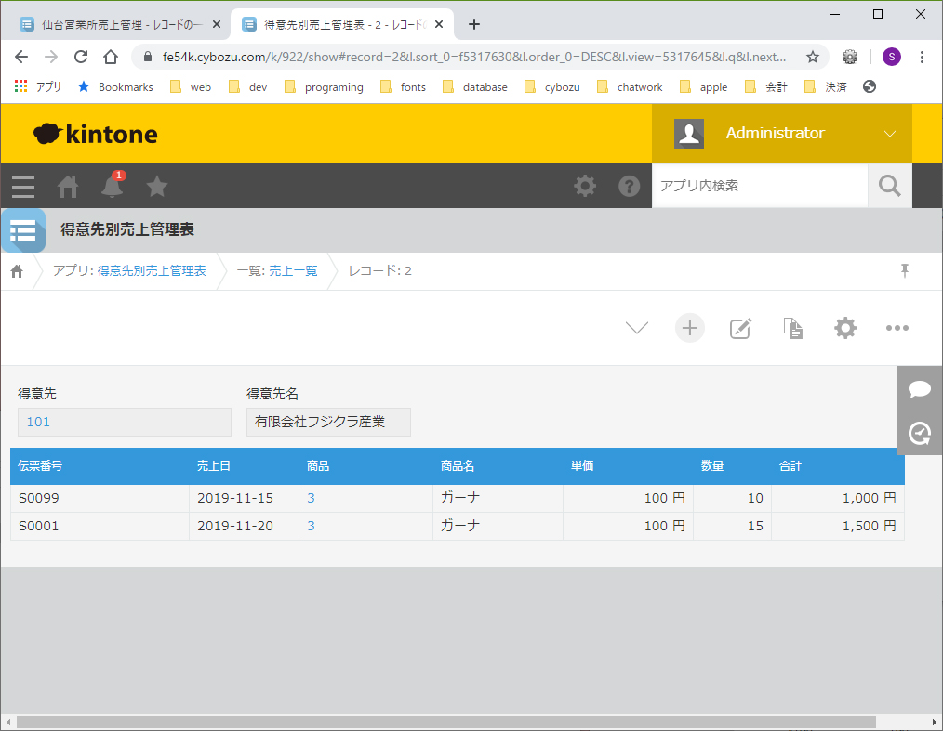
Task: Click the browser address bar URL
Action: pyautogui.click(x=474, y=57)
